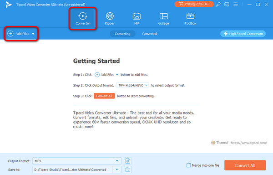Click the Tipard brand logo near link
The height and width of the screenshot is (175, 273).
pos(219,143)
